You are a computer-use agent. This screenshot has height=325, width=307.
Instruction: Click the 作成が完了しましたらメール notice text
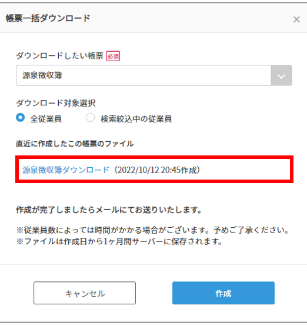[109, 210]
